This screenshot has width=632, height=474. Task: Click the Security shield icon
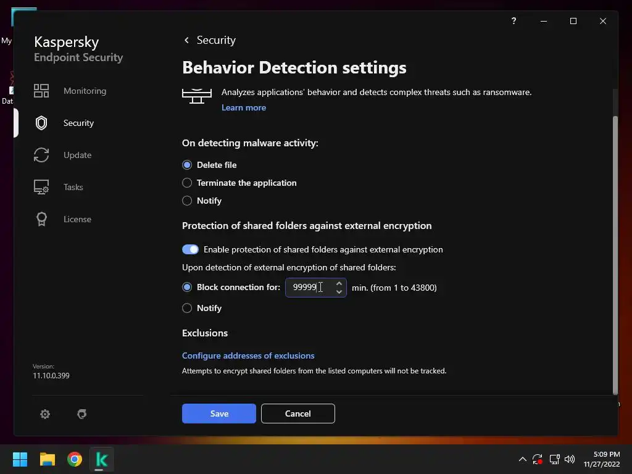[41, 123]
